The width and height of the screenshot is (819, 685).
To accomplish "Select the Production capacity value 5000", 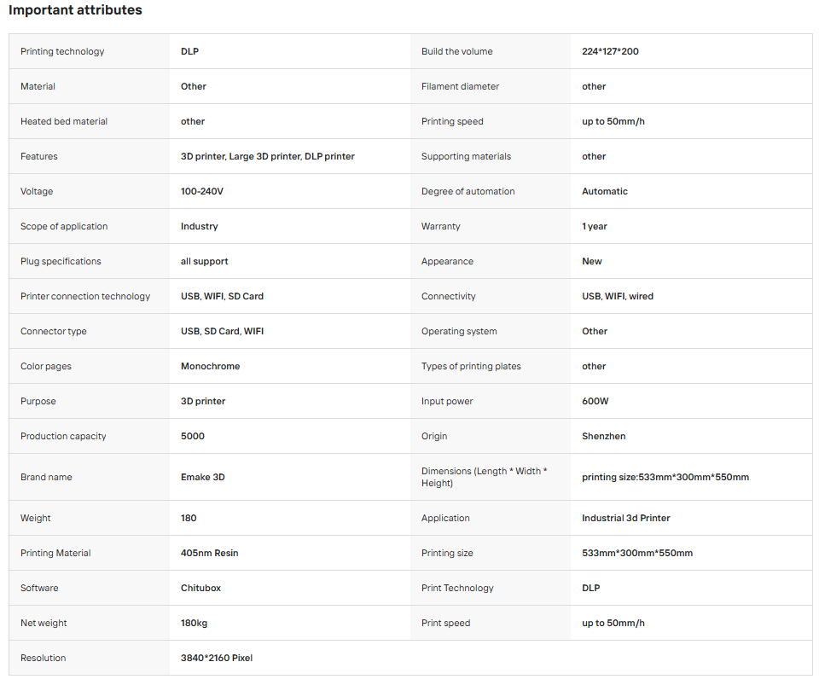I will click(x=193, y=436).
